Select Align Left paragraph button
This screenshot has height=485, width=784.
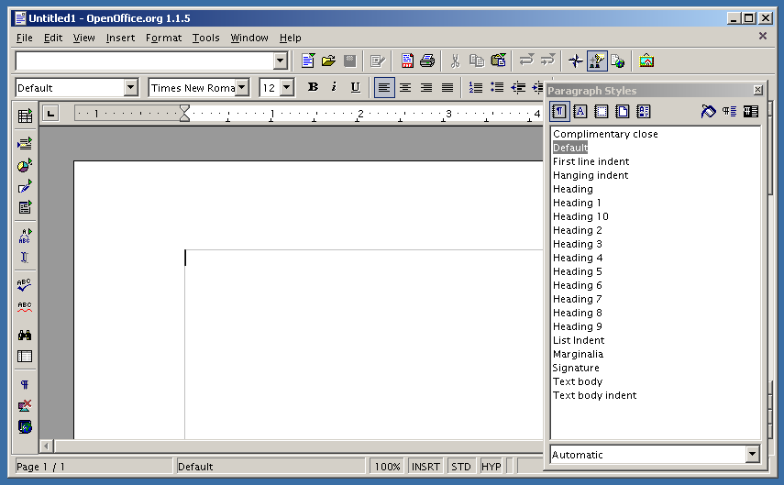pos(384,87)
